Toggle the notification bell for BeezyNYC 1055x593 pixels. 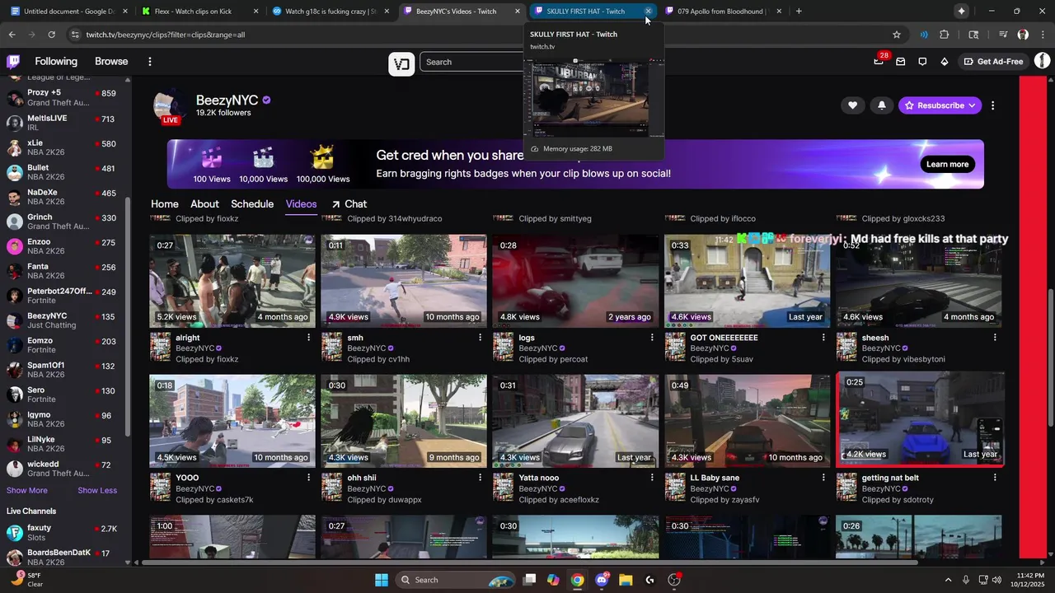[881, 105]
